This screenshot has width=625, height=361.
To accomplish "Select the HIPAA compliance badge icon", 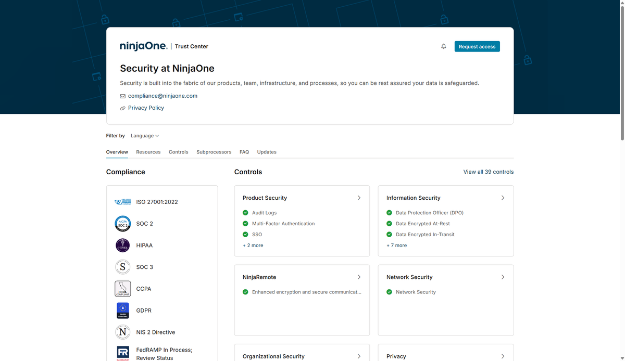I will [x=123, y=246].
